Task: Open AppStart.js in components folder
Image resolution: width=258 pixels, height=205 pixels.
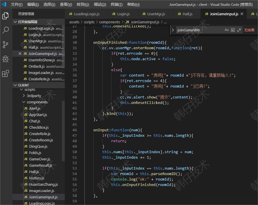Action: pyautogui.click(x=38, y=115)
